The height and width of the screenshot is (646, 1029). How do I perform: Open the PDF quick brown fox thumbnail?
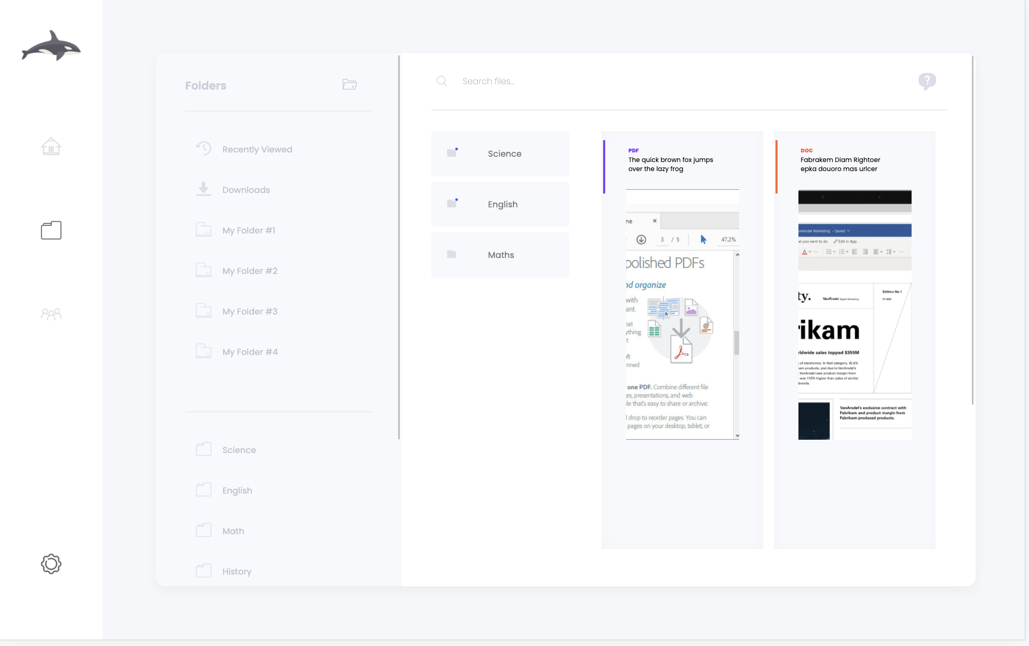pyautogui.click(x=682, y=314)
